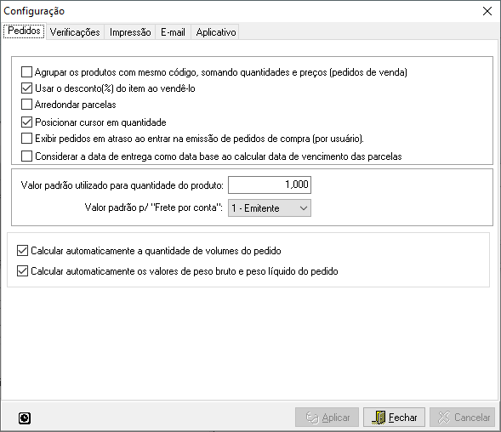Toggle automatic peso bruto calculation checkbox
The width and height of the screenshot is (501, 432).
point(22,271)
